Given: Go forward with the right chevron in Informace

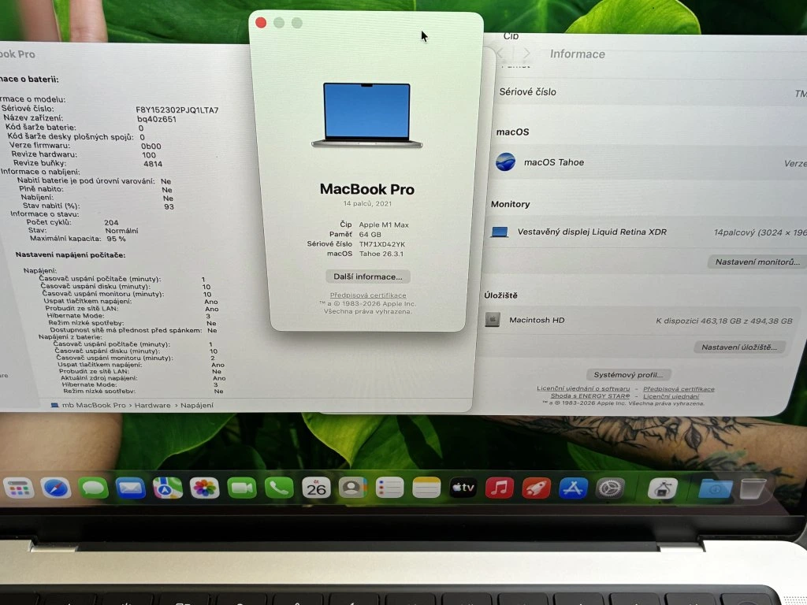Looking at the screenshot, I should point(526,54).
